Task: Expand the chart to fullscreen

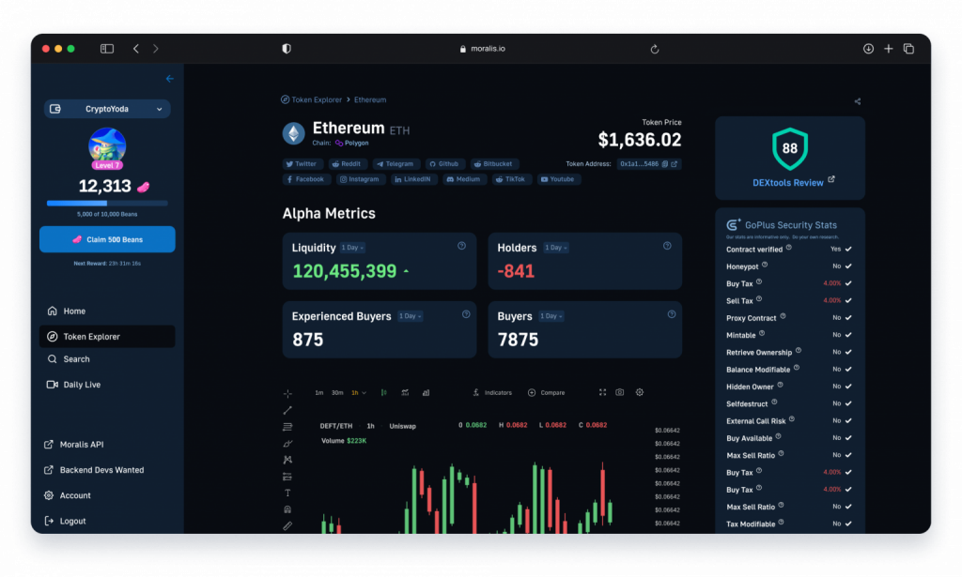Action: [x=602, y=392]
